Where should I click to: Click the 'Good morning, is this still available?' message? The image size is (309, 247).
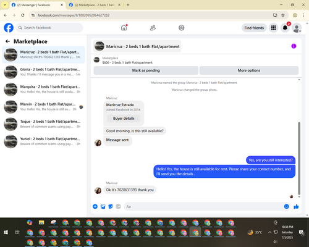tap(135, 131)
